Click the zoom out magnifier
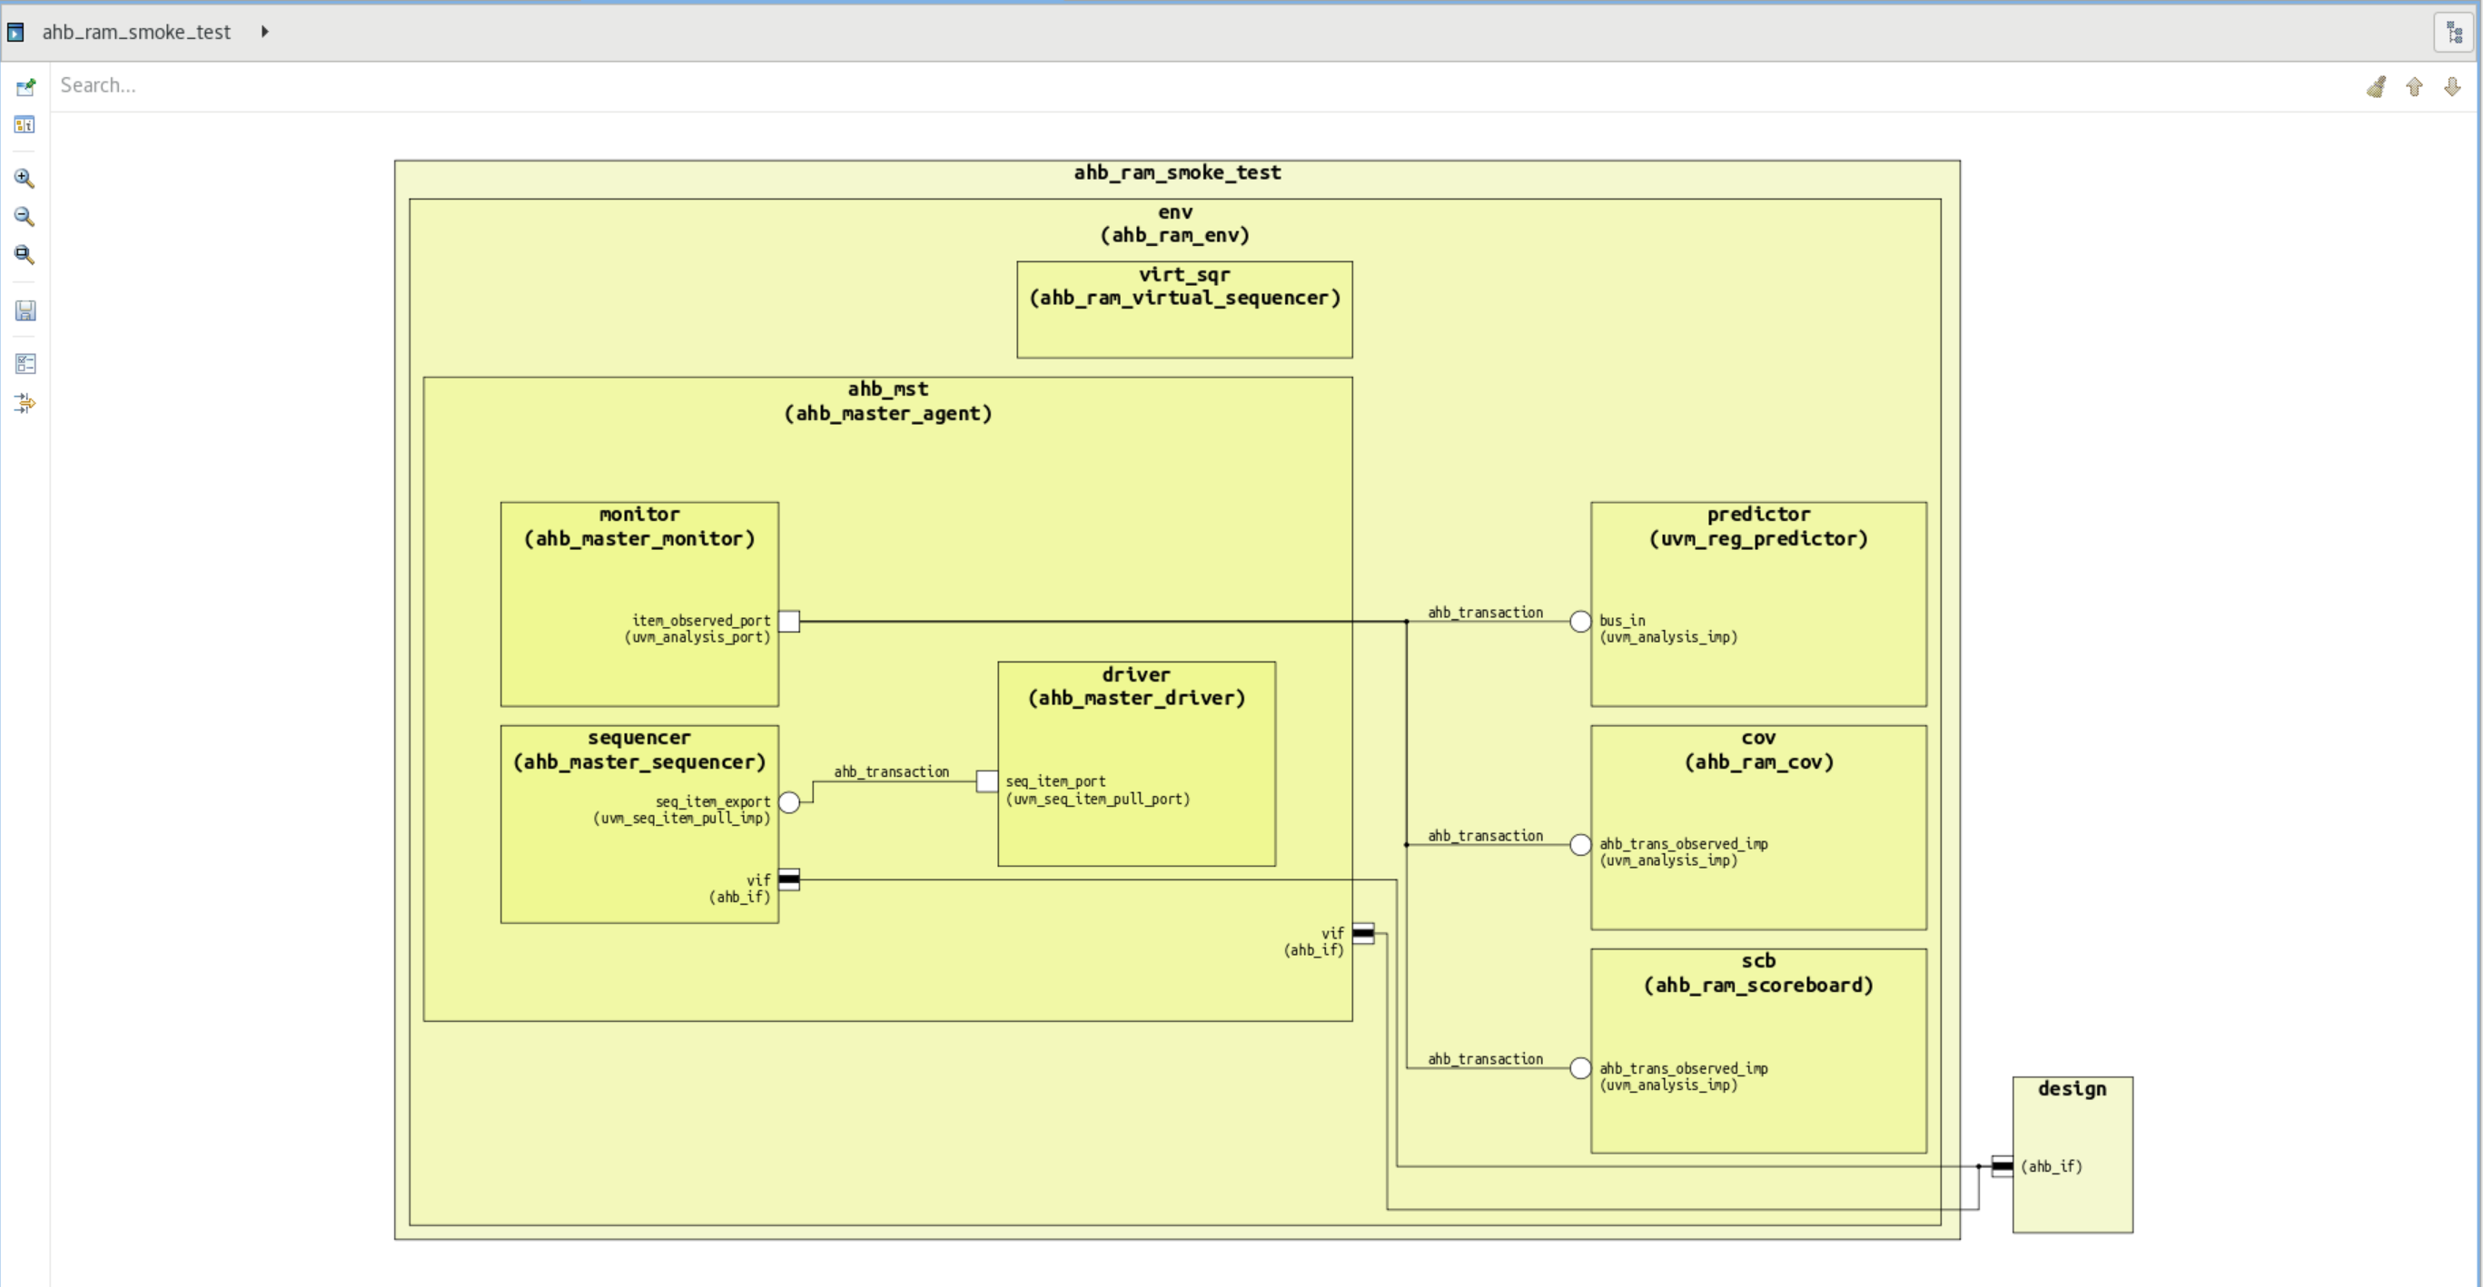This screenshot has height=1287, width=2483. (x=25, y=217)
